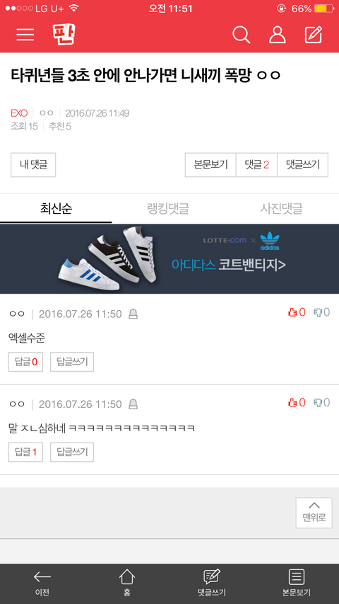This screenshot has width=339, height=604.
Task: Expand replies with 답글 1 button
Action: 25,452
